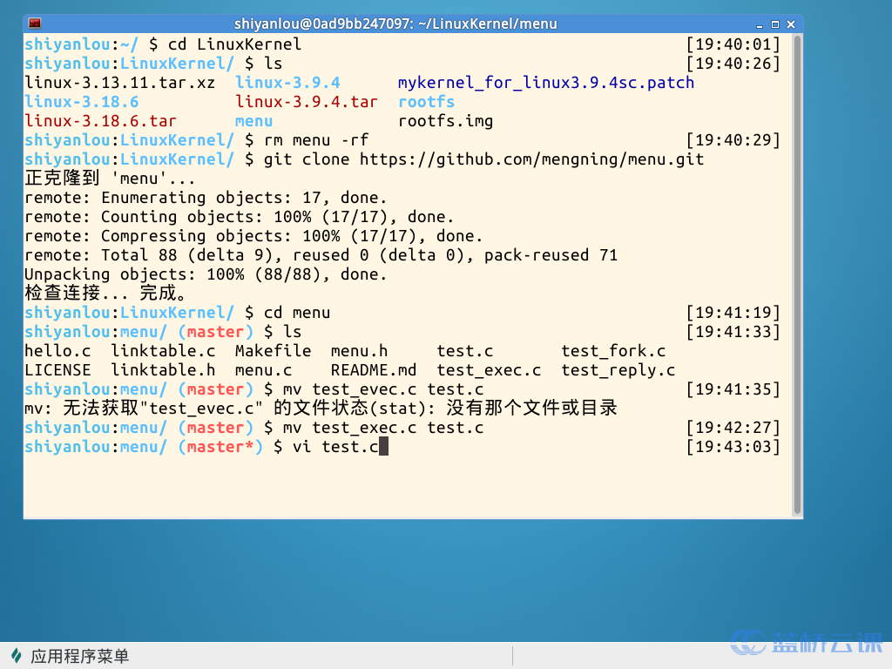
Task: Click the timestamp [19:40:29]
Action: tap(733, 140)
